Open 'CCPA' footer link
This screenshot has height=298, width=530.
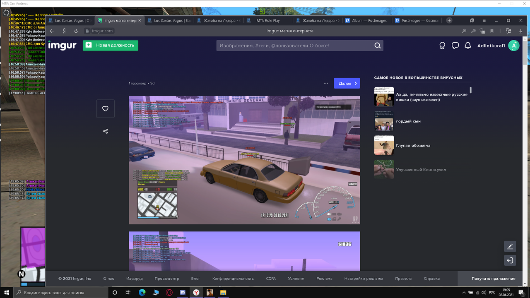pos(271,279)
